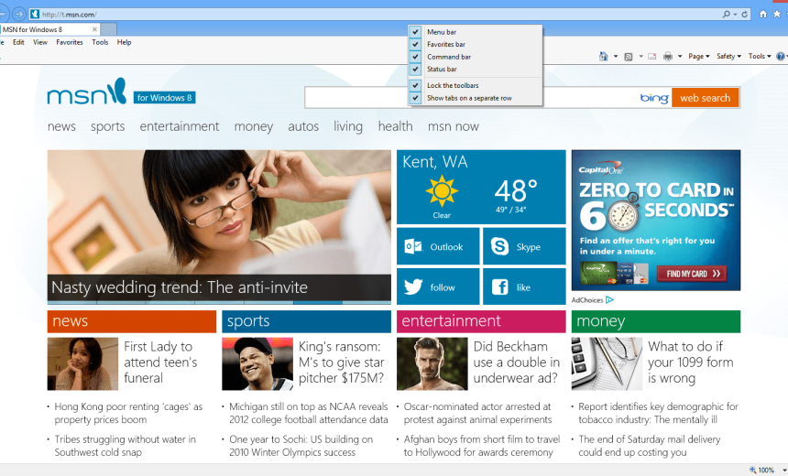Go to the health navigation link
The height and width of the screenshot is (476, 788).
pyautogui.click(x=395, y=126)
